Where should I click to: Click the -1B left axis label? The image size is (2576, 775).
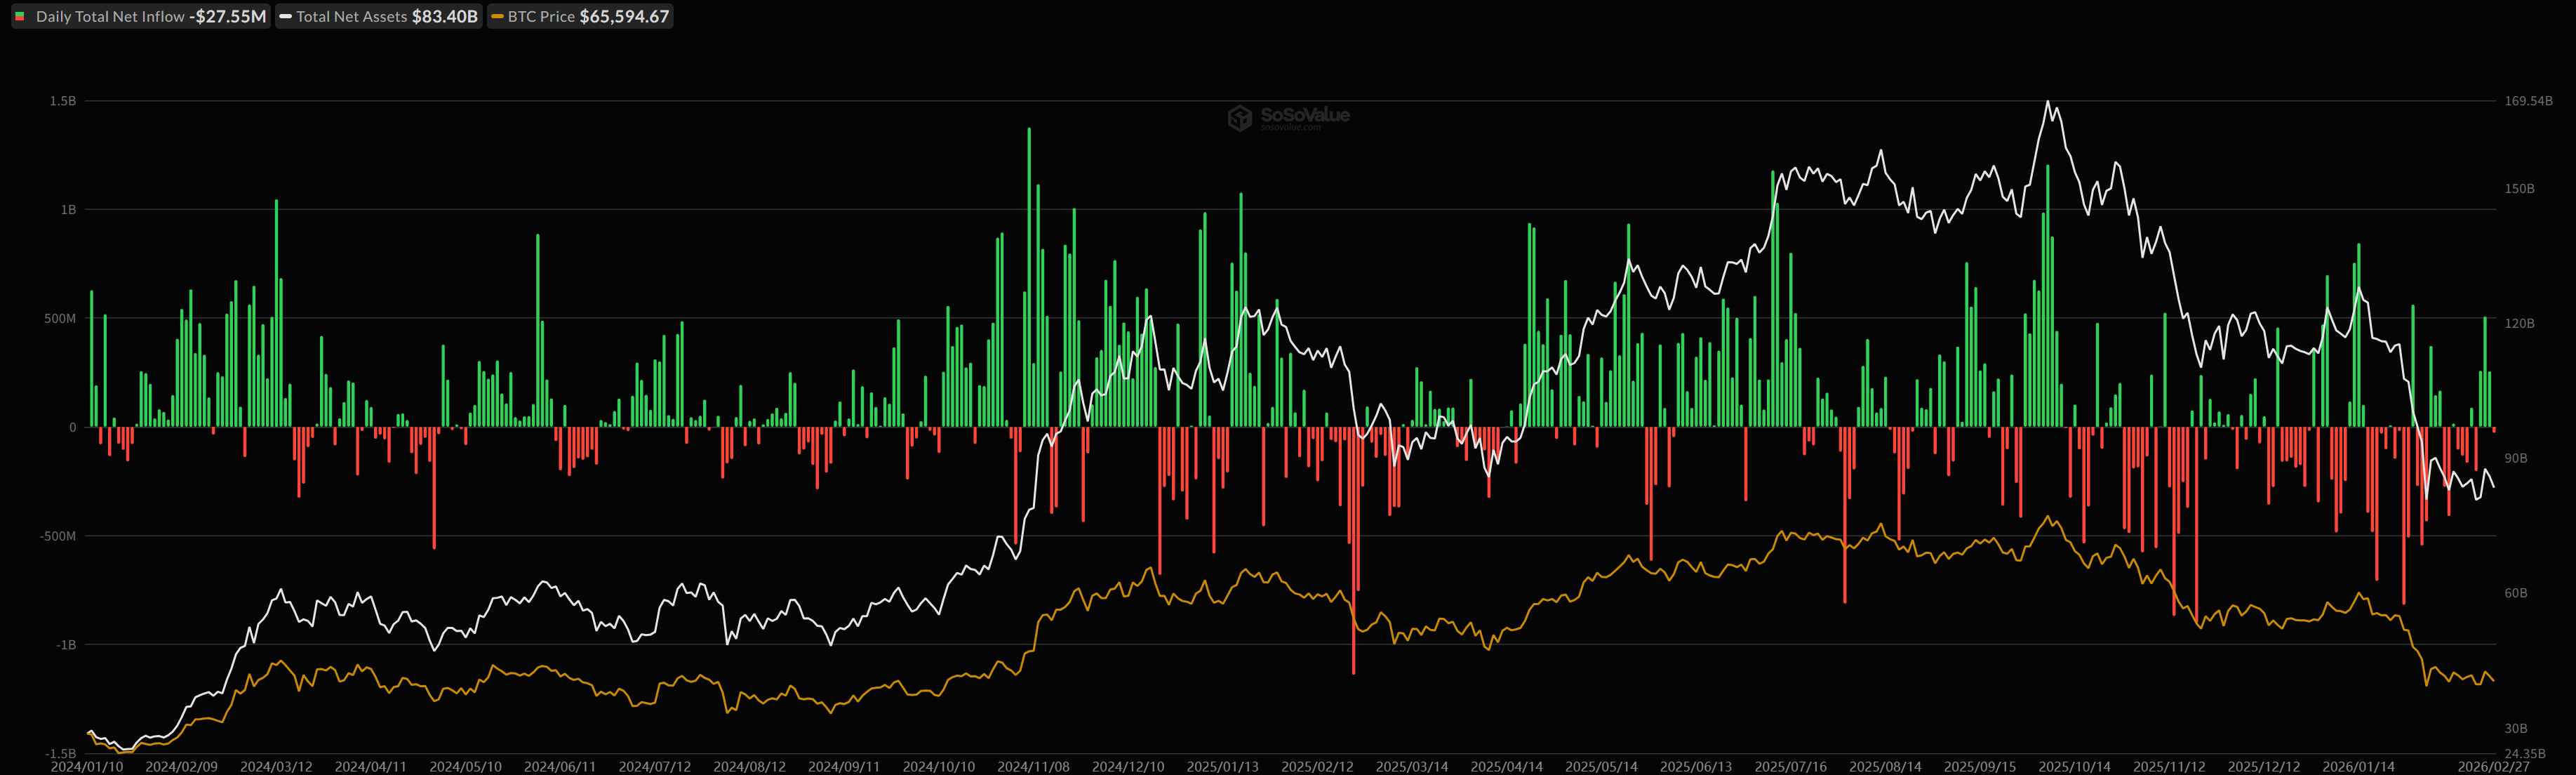[x=65, y=645]
